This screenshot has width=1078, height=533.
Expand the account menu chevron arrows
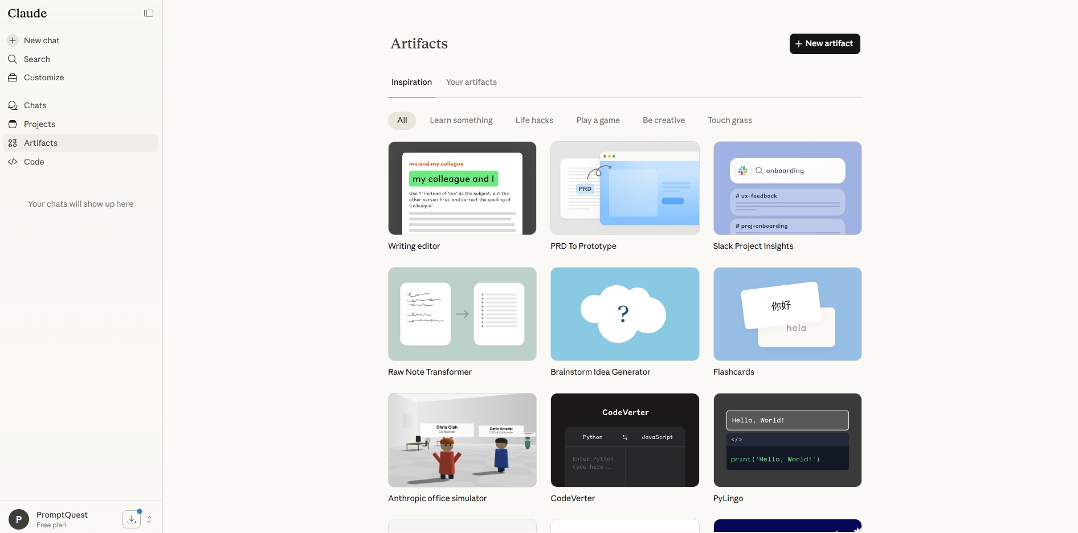pyautogui.click(x=149, y=519)
